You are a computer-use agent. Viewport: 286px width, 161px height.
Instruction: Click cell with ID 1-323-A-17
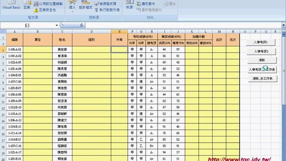[15, 152]
